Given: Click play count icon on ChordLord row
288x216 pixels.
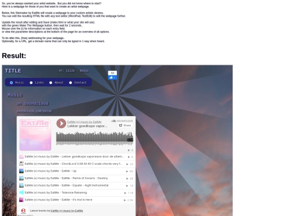Looking at the screenshot, I should click(127, 164).
